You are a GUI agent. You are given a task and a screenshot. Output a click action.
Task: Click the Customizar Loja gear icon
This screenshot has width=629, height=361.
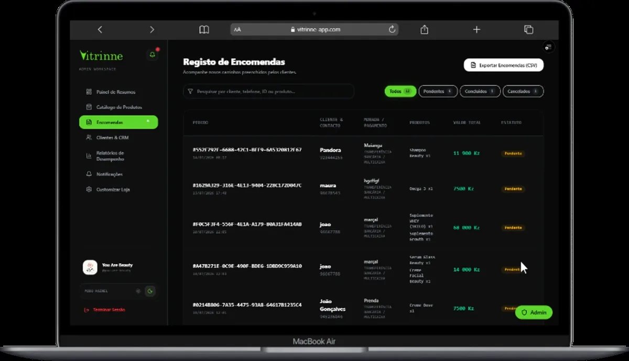click(x=89, y=189)
